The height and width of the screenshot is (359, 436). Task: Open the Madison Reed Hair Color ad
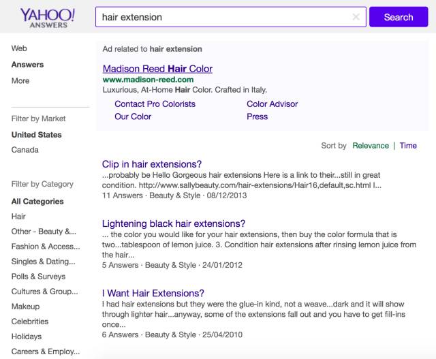point(157,69)
